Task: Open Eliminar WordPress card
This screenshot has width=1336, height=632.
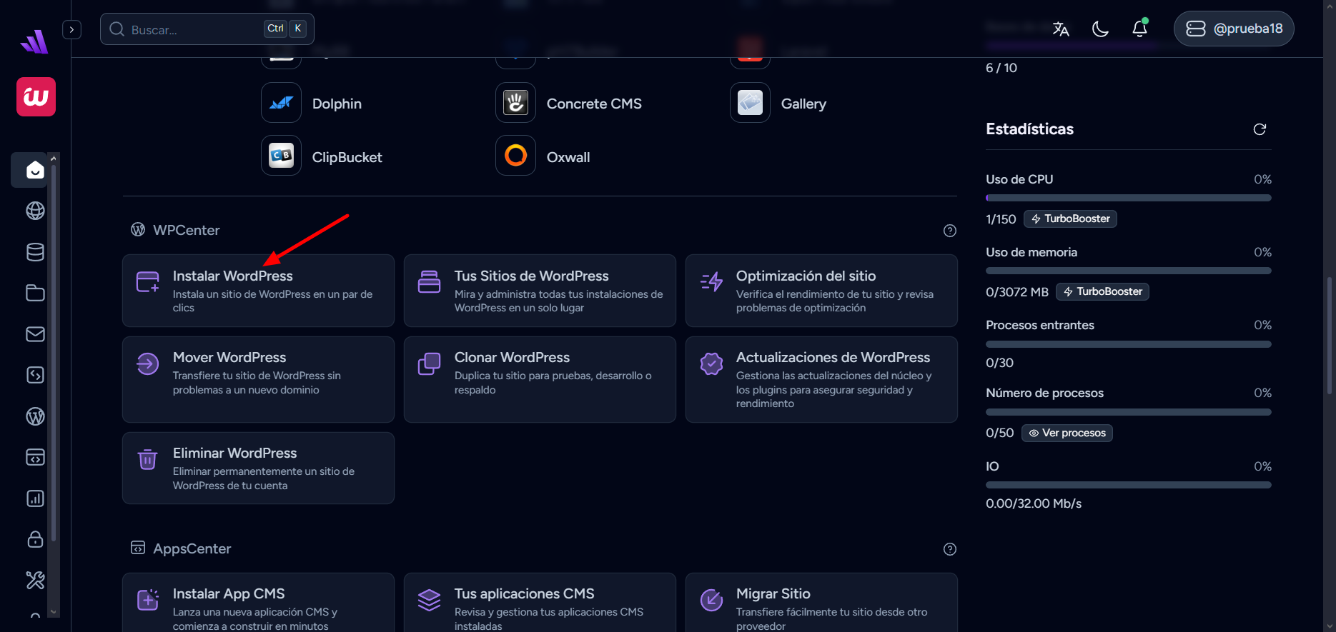Action: [x=258, y=468]
